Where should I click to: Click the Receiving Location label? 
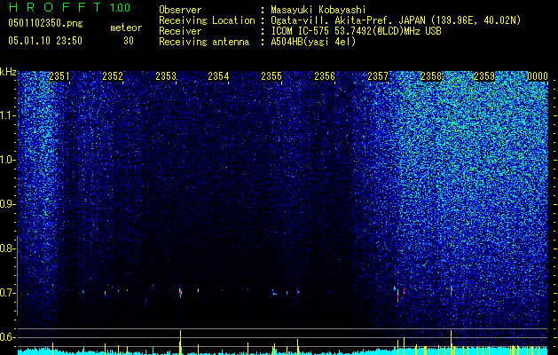click(207, 20)
